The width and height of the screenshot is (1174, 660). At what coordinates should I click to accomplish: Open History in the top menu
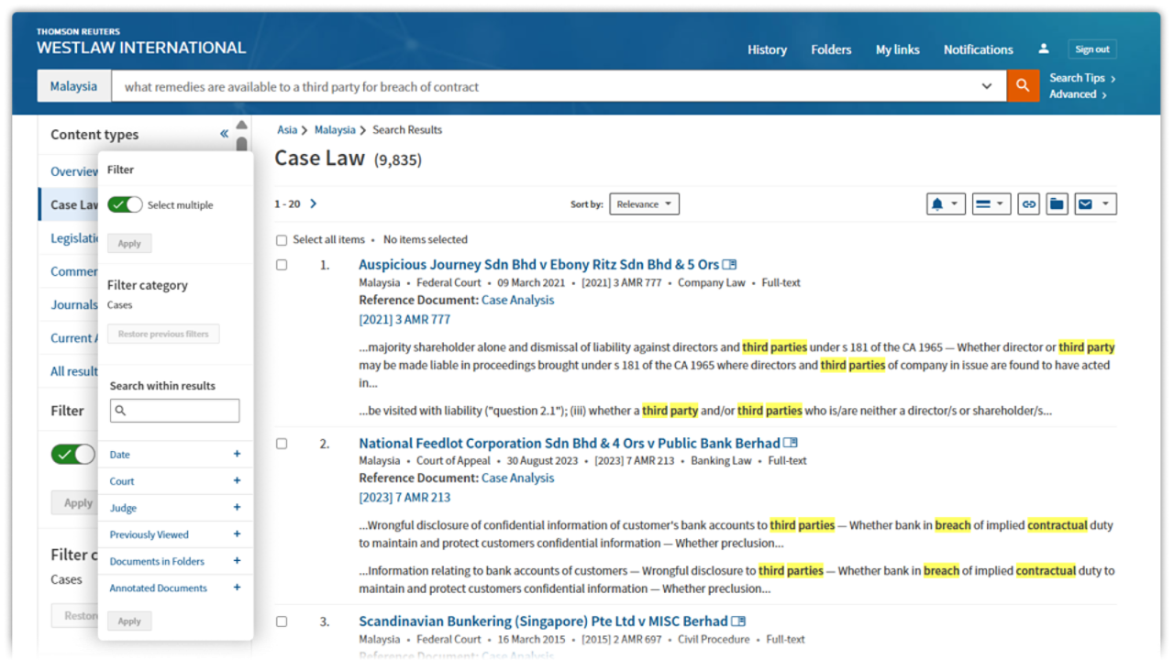click(x=767, y=49)
